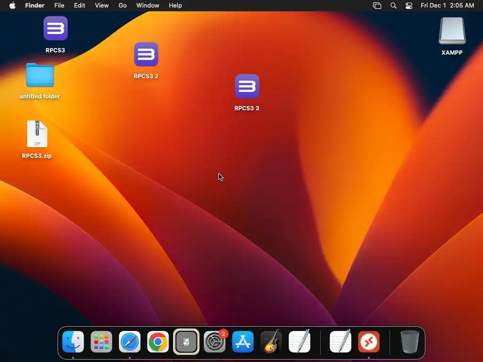This screenshot has width=483, height=362.
Task: Select the RPCS3 app icon on desktop
Action: pos(56,28)
